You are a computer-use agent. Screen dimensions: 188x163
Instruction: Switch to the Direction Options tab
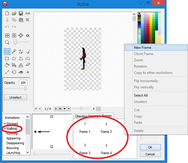[x=87, y=116]
